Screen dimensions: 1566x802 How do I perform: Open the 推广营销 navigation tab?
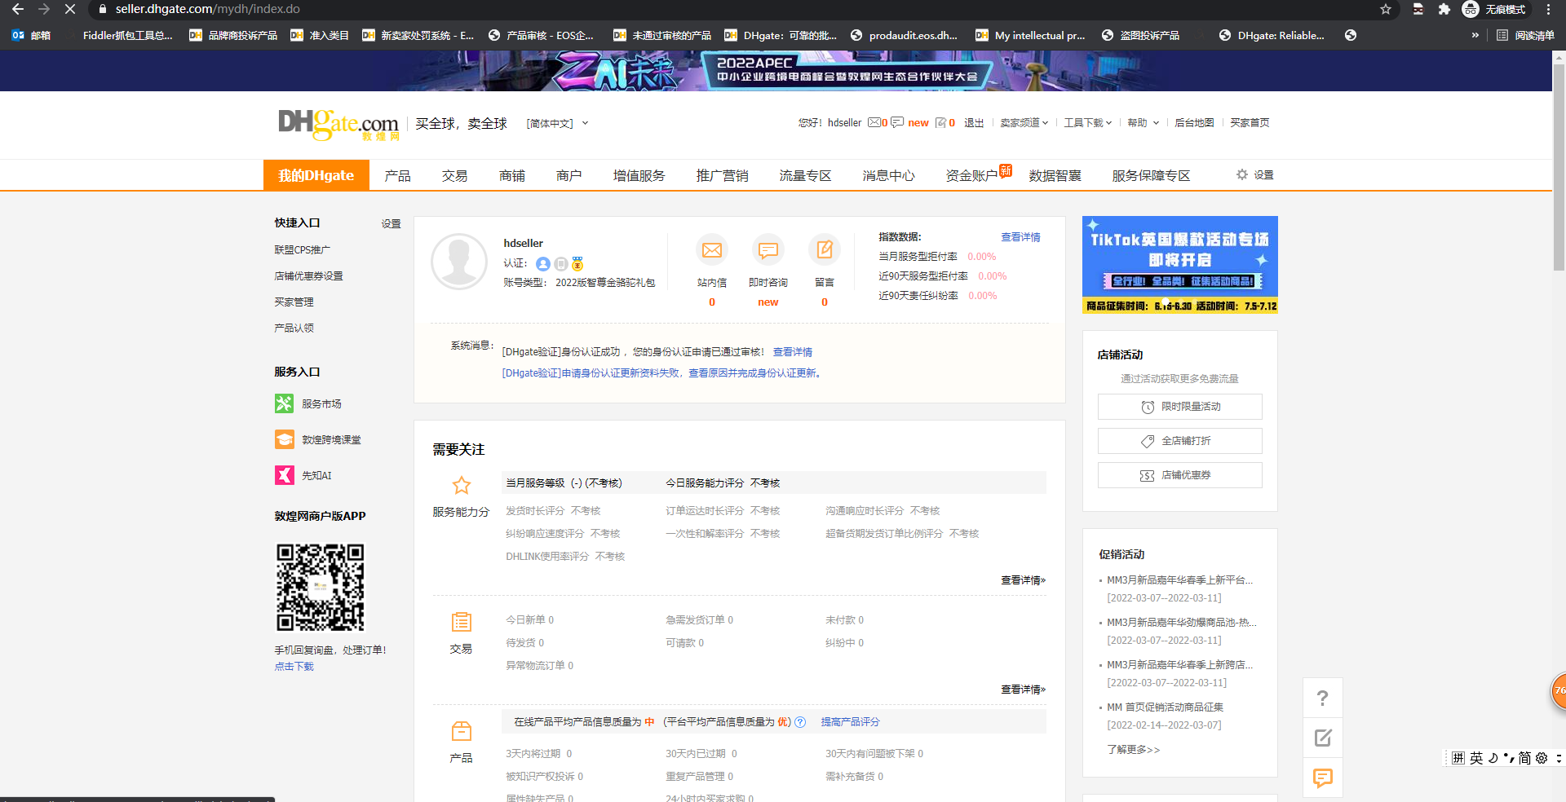click(x=722, y=176)
